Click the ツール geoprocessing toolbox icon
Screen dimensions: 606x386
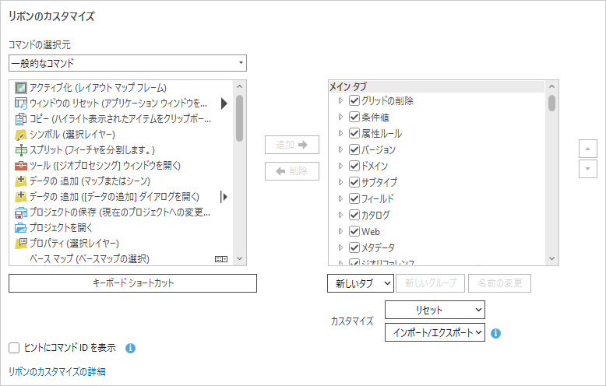pyautogui.click(x=21, y=165)
